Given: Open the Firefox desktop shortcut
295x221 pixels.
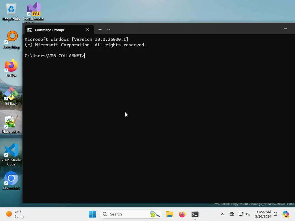Looking at the screenshot, I should point(11,68).
